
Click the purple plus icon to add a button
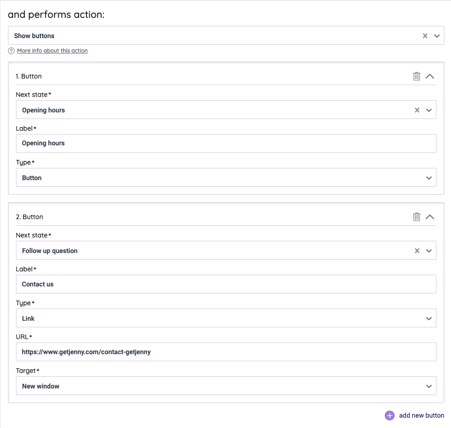(x=389, y=415)
